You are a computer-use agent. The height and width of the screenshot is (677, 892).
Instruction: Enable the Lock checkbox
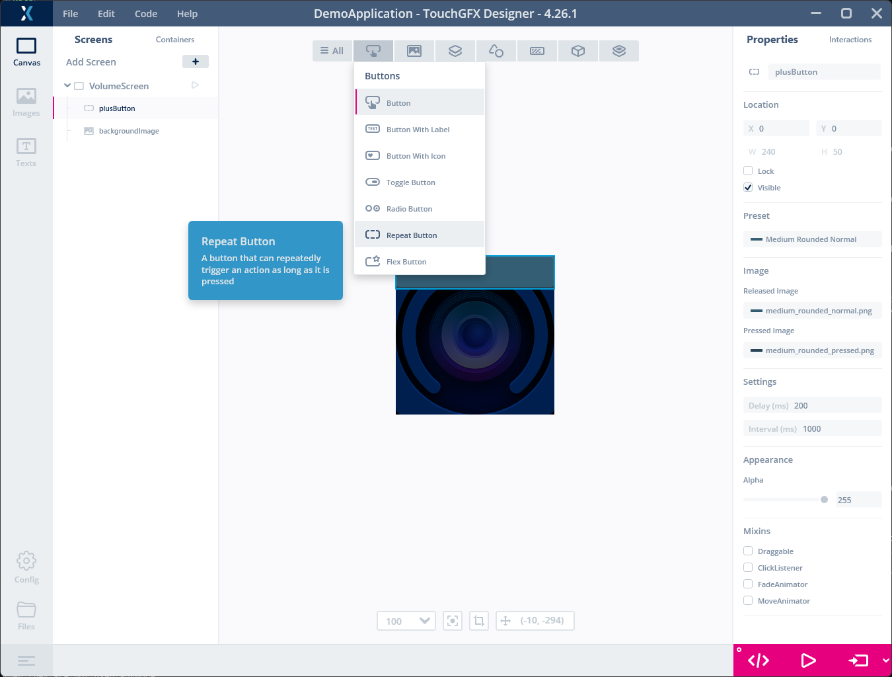click(x=748, y=171)
